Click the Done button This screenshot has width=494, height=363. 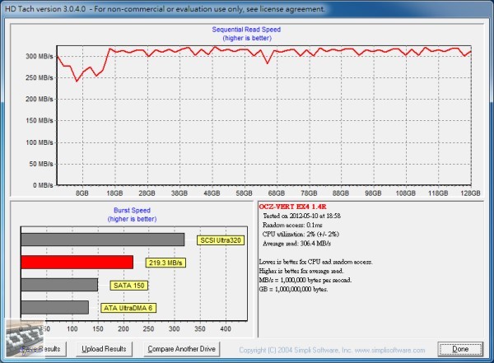[x=460, y=349]
